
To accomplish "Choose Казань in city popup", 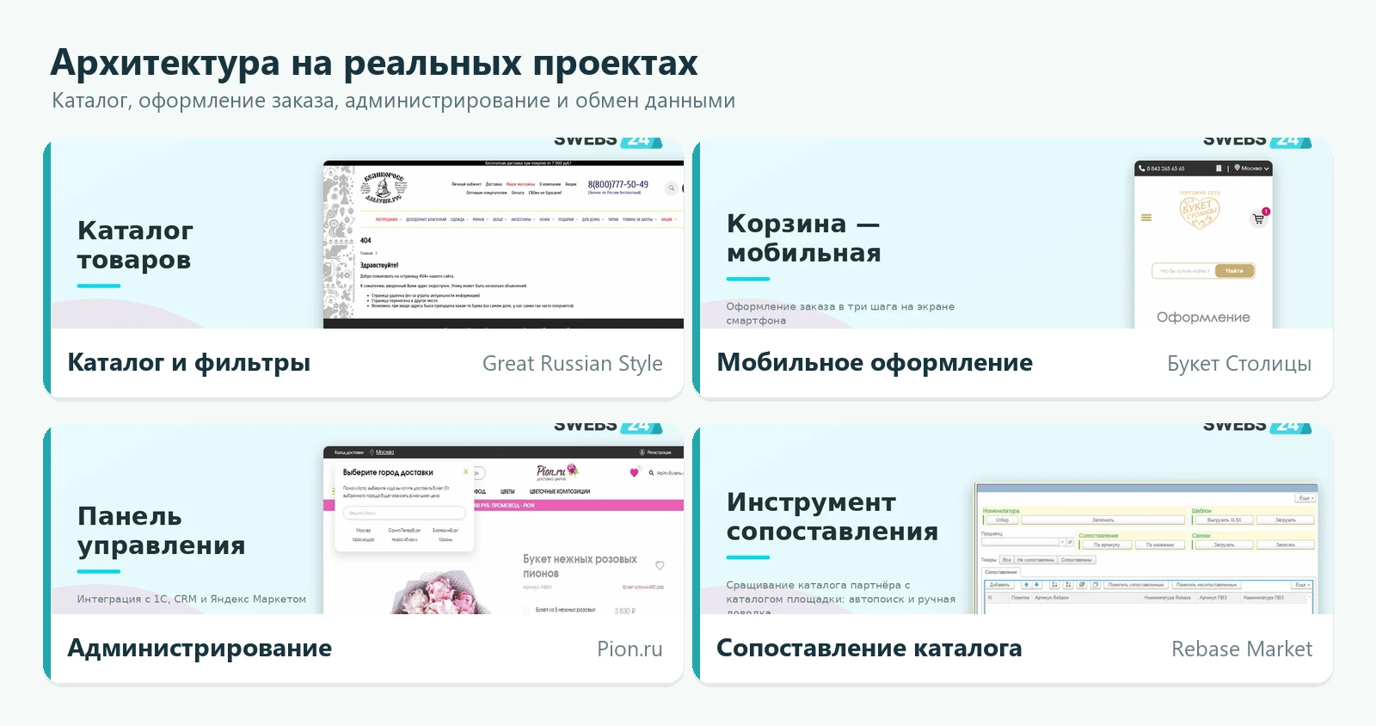I will pyautogui.click(x=445, y=539).
